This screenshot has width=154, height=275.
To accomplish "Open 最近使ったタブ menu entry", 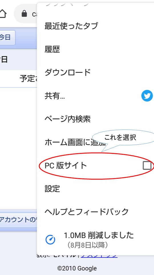I will [71, 26].
